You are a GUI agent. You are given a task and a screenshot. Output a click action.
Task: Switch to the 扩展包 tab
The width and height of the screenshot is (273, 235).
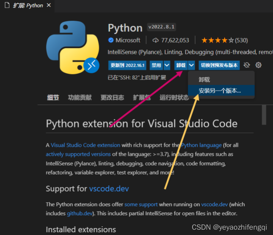pos(142,98)
